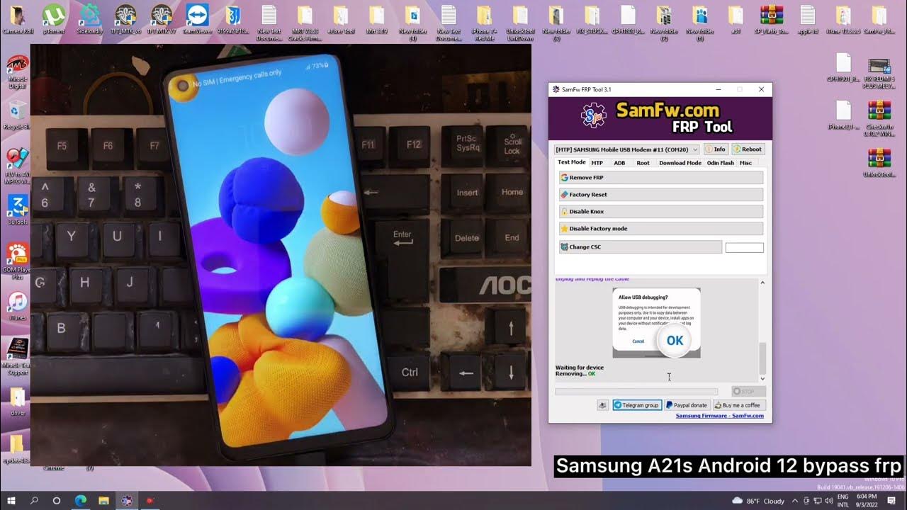Viewport: 907px width, 510px height.
Task: Open the Telegram group button
Action: [x=637, y=405]
